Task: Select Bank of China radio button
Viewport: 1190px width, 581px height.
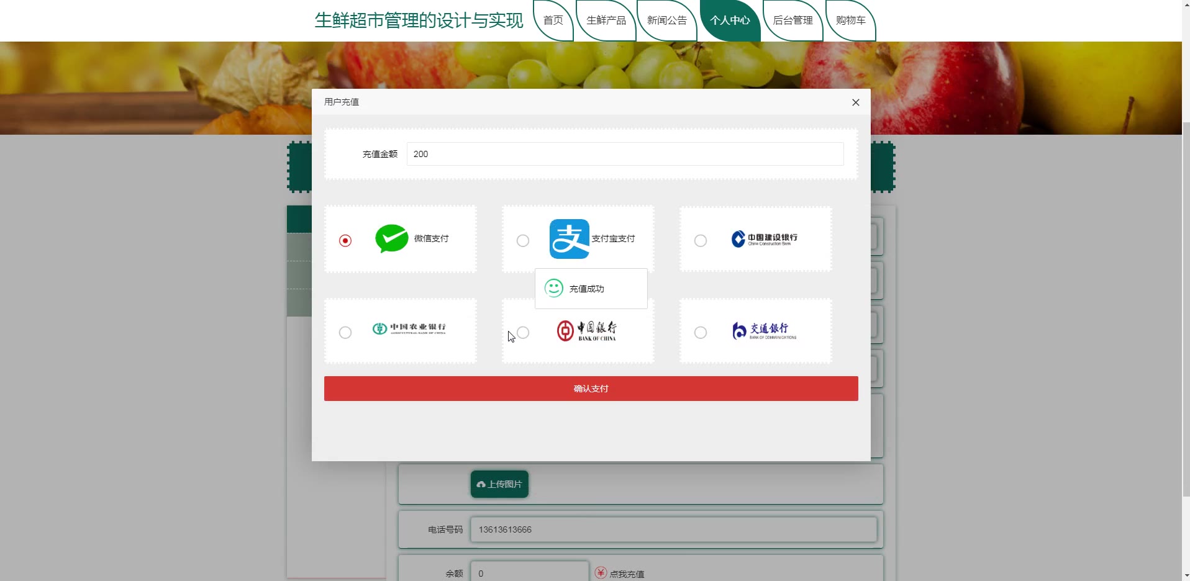Action: tap(523, 333)
